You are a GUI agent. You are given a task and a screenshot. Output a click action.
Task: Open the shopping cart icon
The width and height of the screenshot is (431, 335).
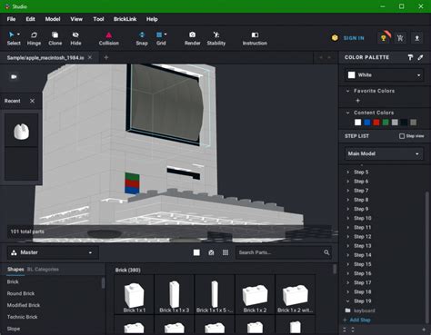coord(400,38)
